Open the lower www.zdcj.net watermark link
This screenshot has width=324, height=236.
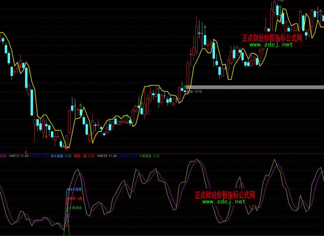coord(224,202)
